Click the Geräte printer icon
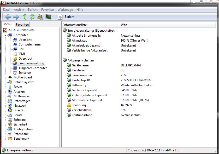 coord(10,115)
